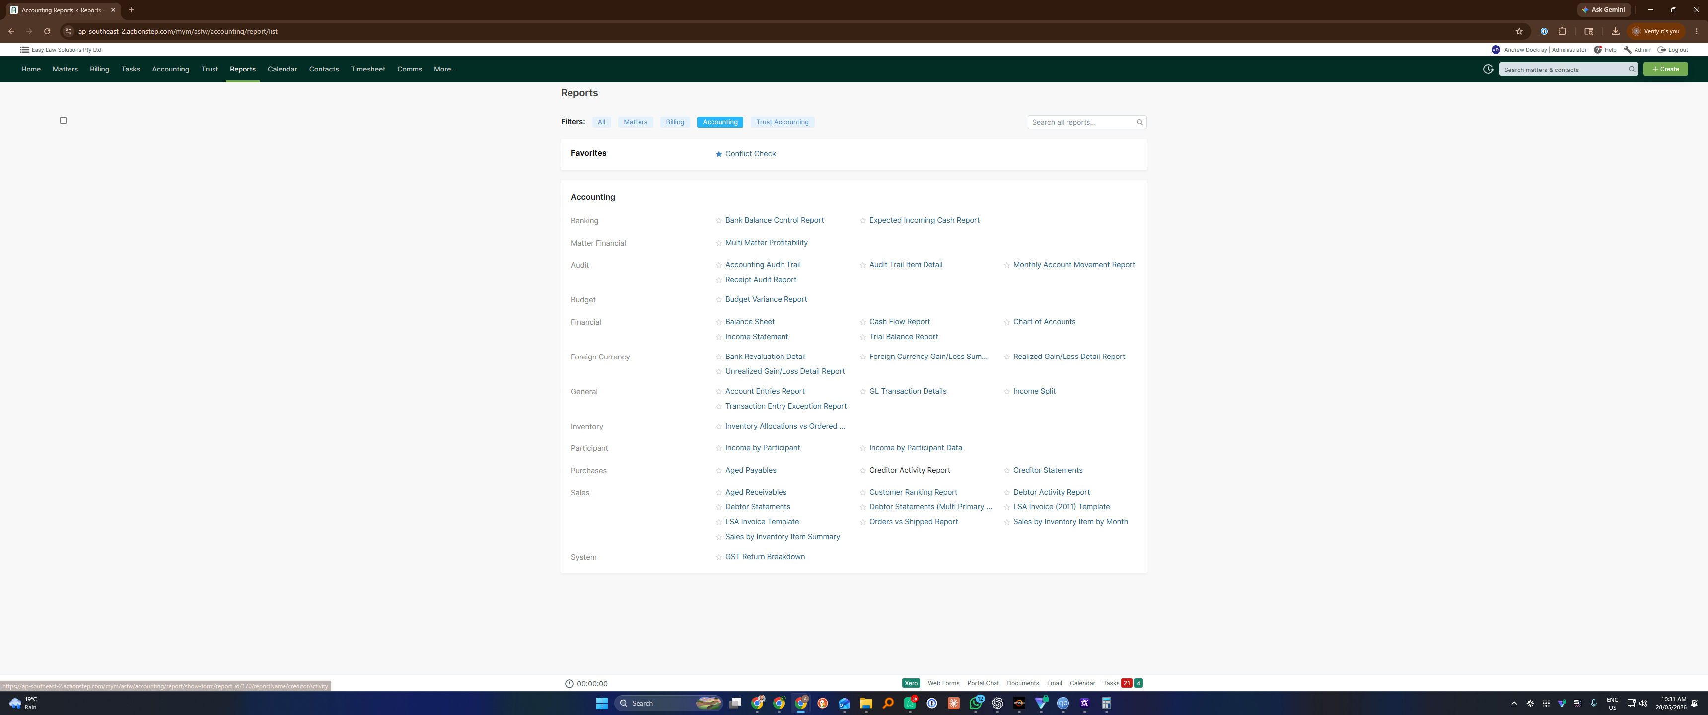Click the red Tasks count badge 21

[1127, 683]
